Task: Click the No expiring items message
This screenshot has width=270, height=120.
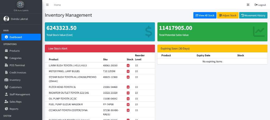Action: [x=212, y=61]
